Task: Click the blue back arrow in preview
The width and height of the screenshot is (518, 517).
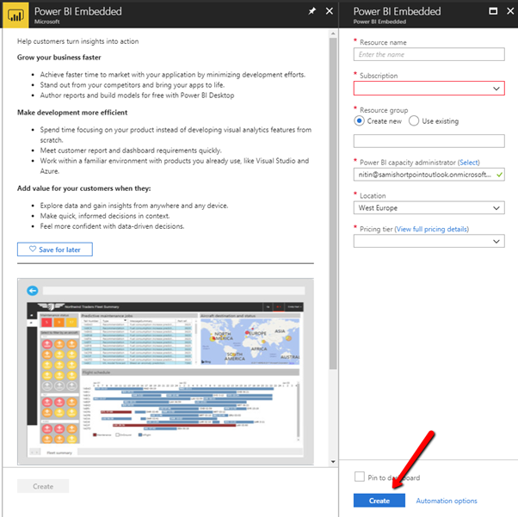Action: [x=33, y=291]
